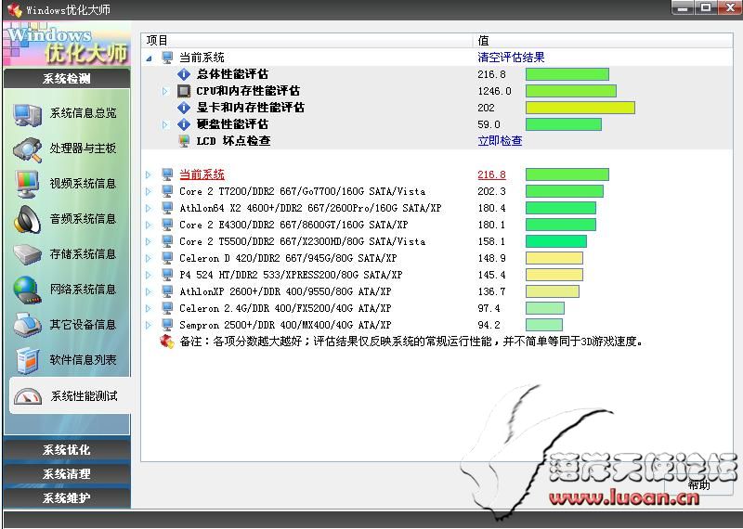This screenshot has height=529, width=743.
Task: Click computer icon of AthlonXP 2600+ row
Action: [x=167, y=291]
